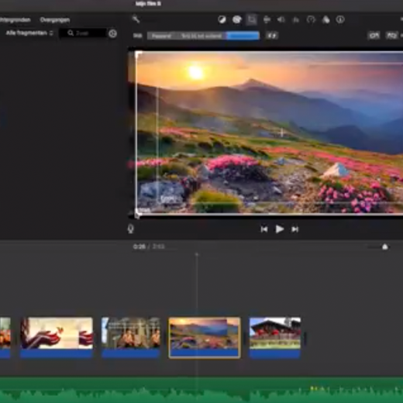Select the cropping tool icon
Viewport: 403px width, 403px height.
252,19
